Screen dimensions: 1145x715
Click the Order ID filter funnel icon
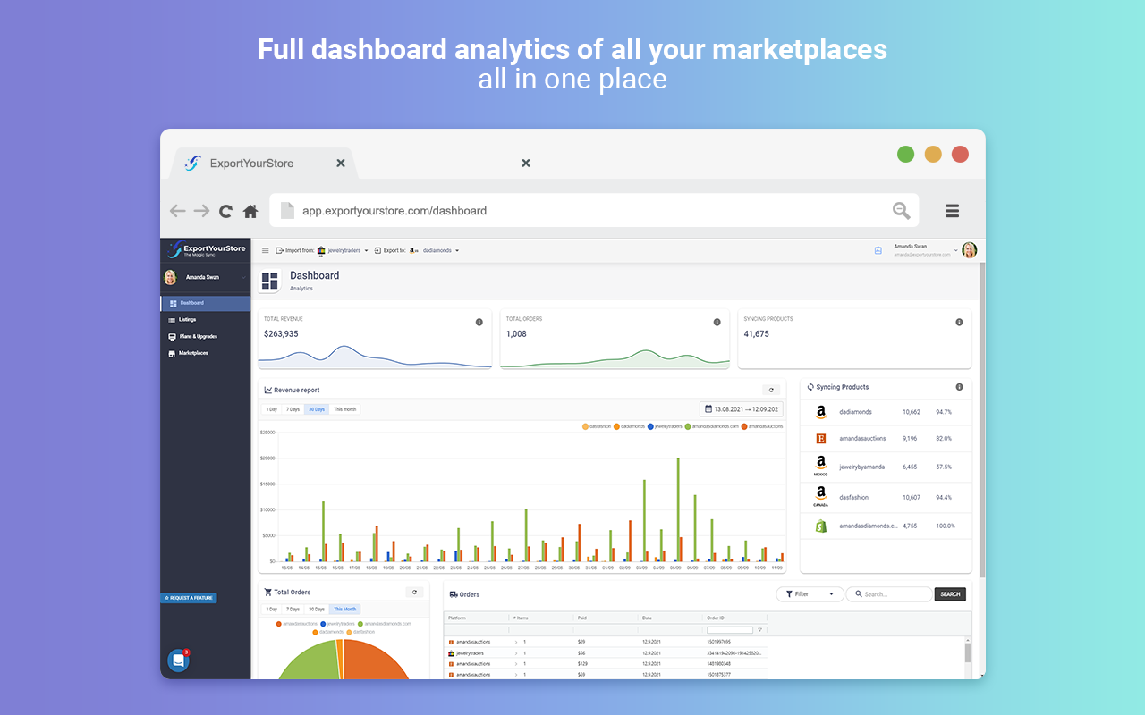tap(760, 630)
